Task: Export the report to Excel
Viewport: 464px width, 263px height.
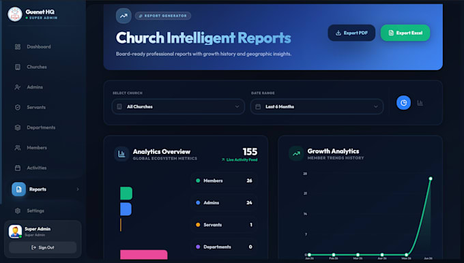Action: (405, 33)
